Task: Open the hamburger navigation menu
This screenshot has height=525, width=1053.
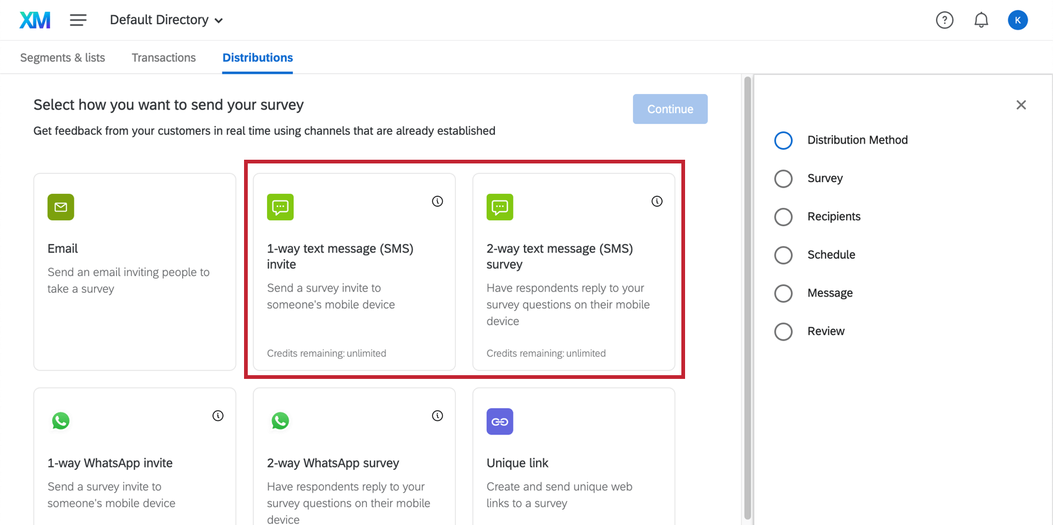Action: tap(78, 20)
